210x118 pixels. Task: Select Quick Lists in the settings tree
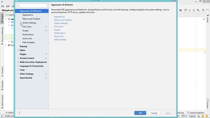(27, 39)
